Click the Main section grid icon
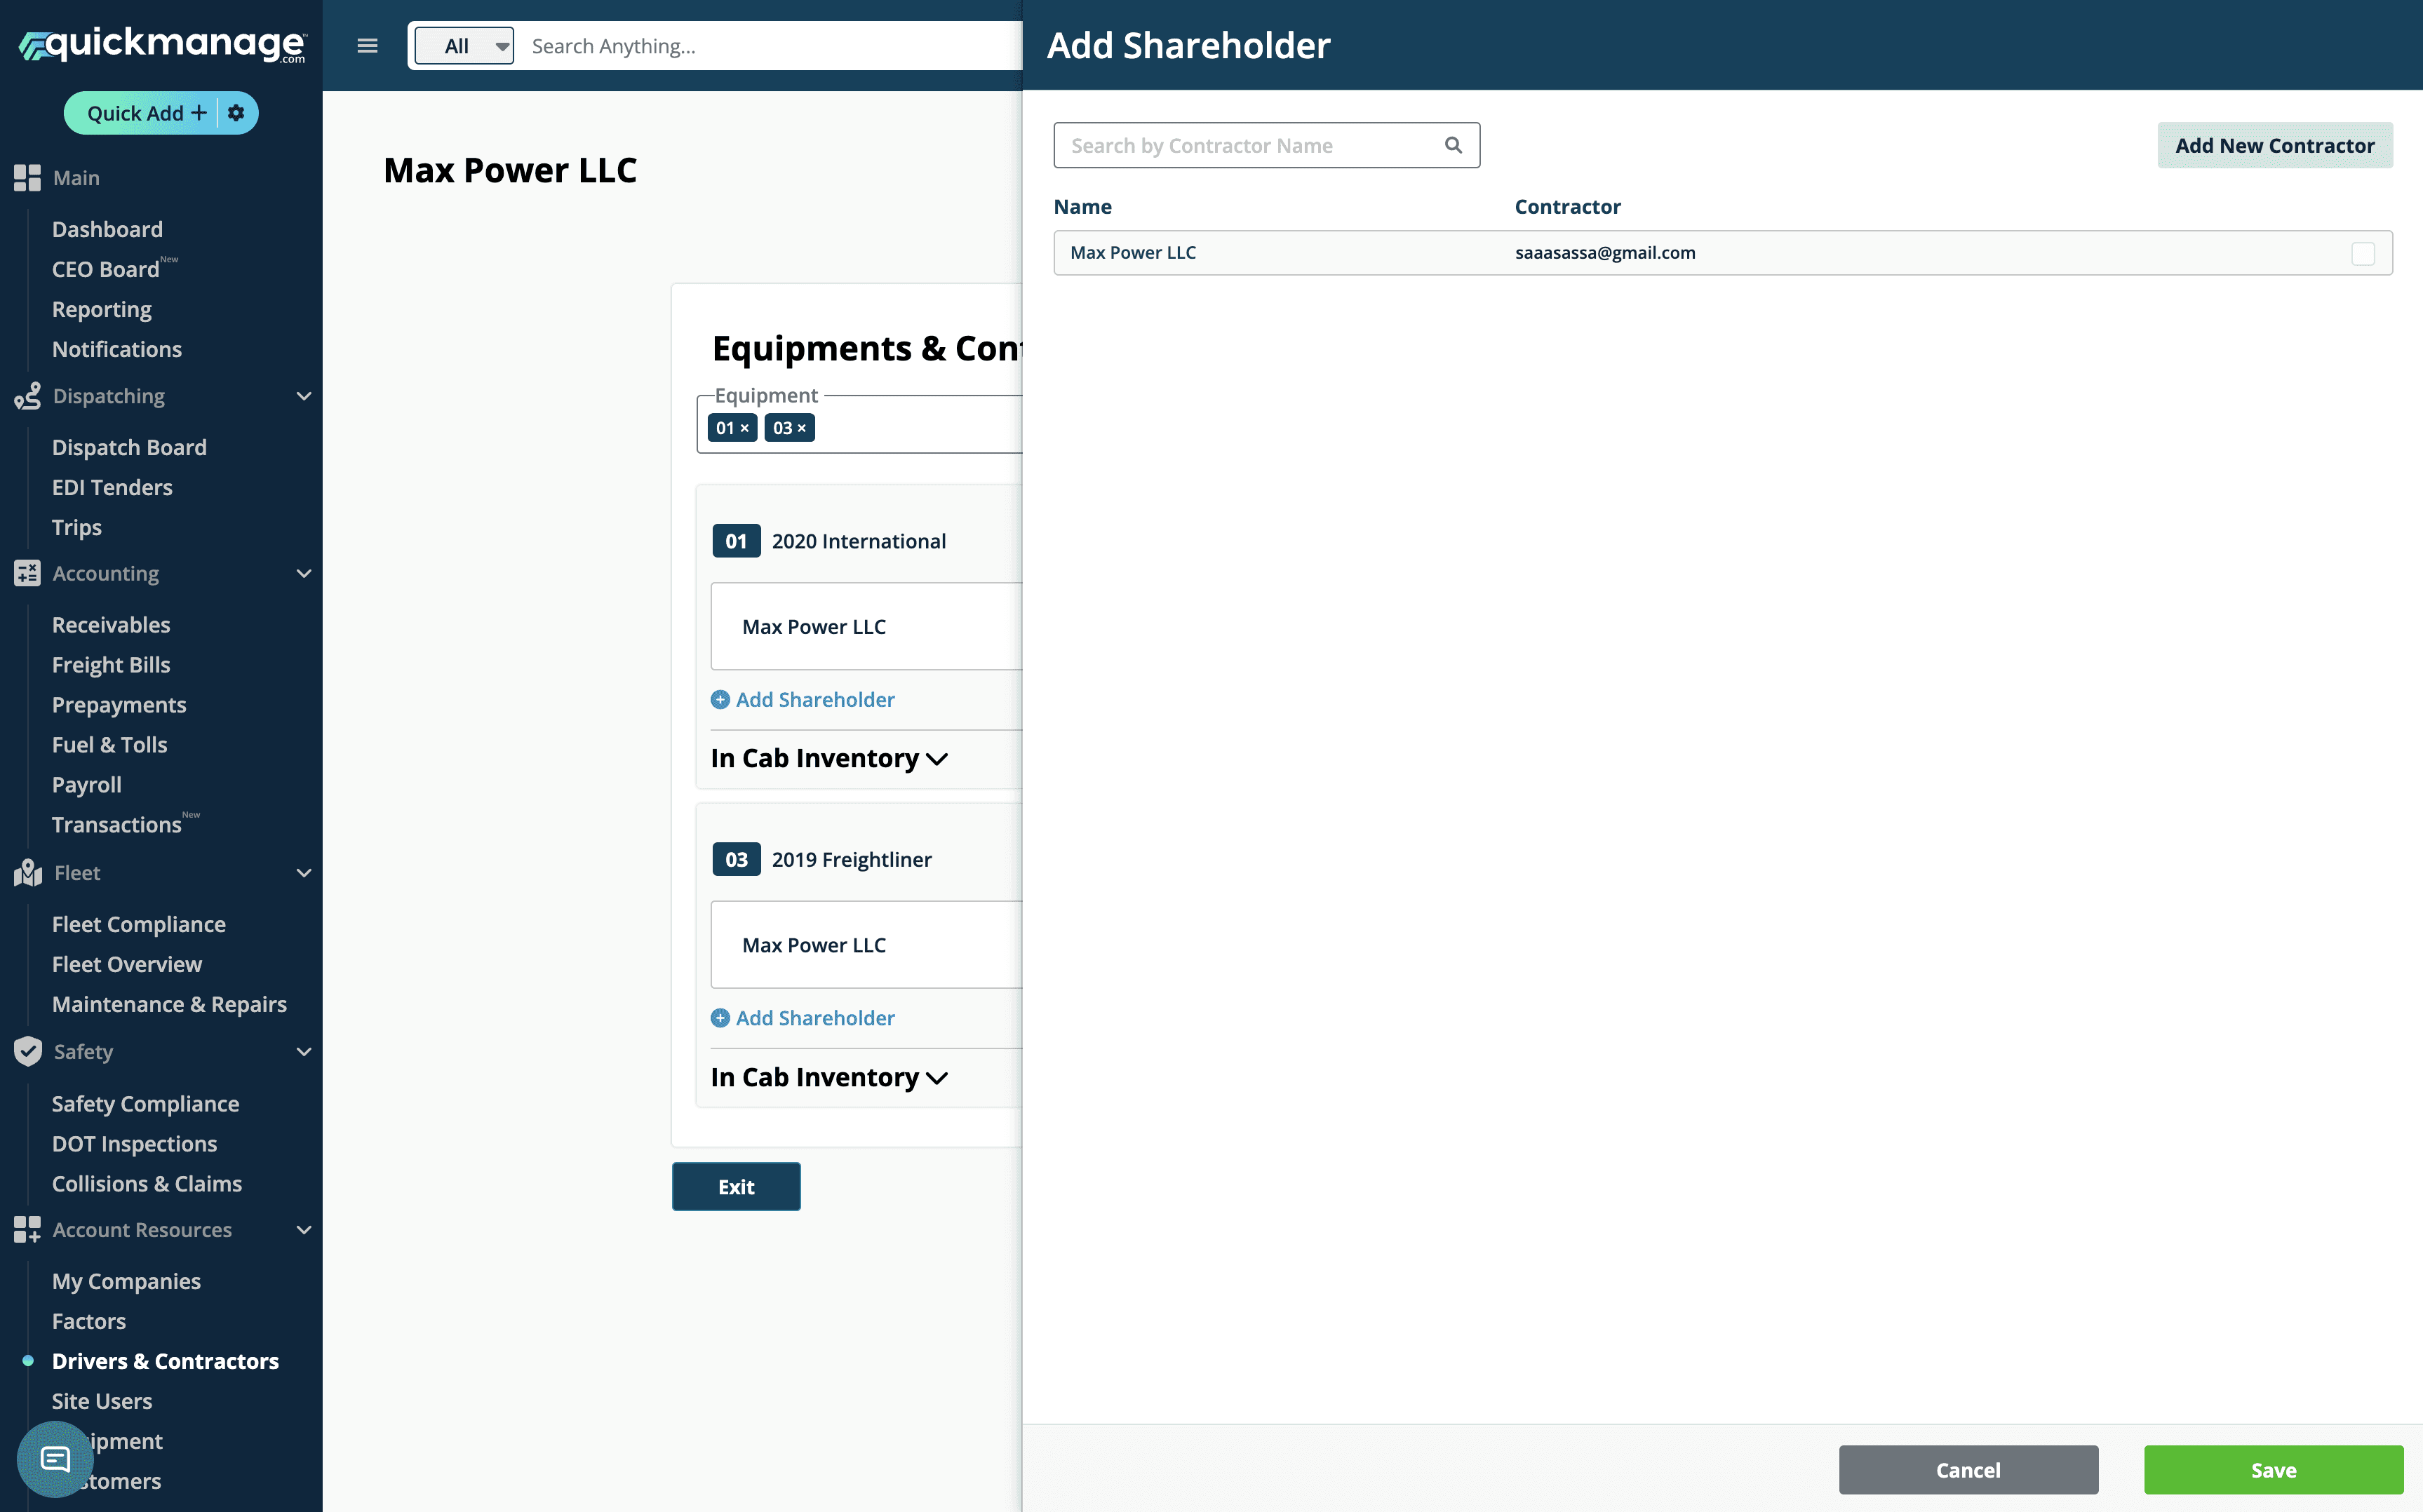This screenshot has width=2423, height=1512. pyautogui.click(x=27, y=178)
